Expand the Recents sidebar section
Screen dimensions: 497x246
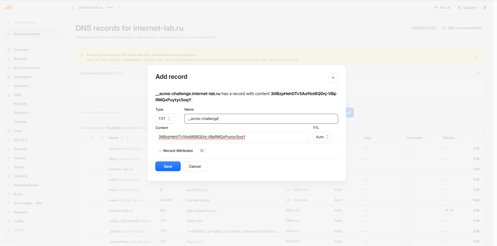(59, 59)
